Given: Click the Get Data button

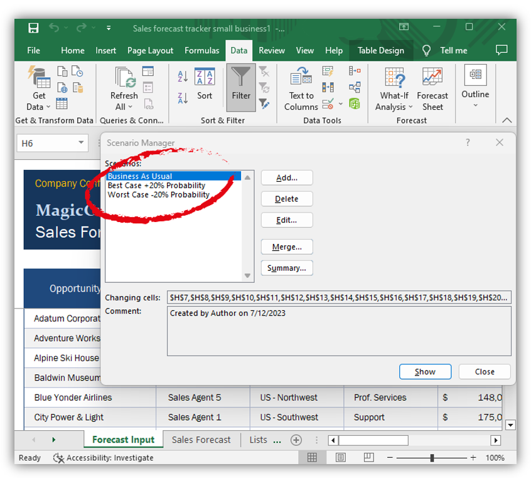Looking at the screenshot, I should [39, 88].
